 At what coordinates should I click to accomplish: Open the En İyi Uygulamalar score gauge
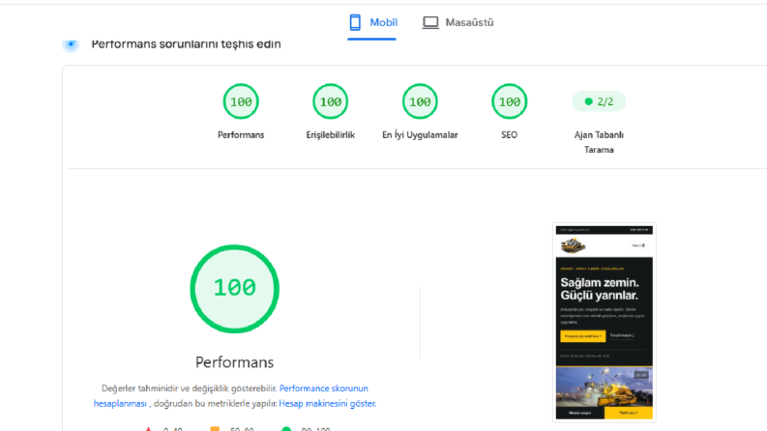click(420, 101)
